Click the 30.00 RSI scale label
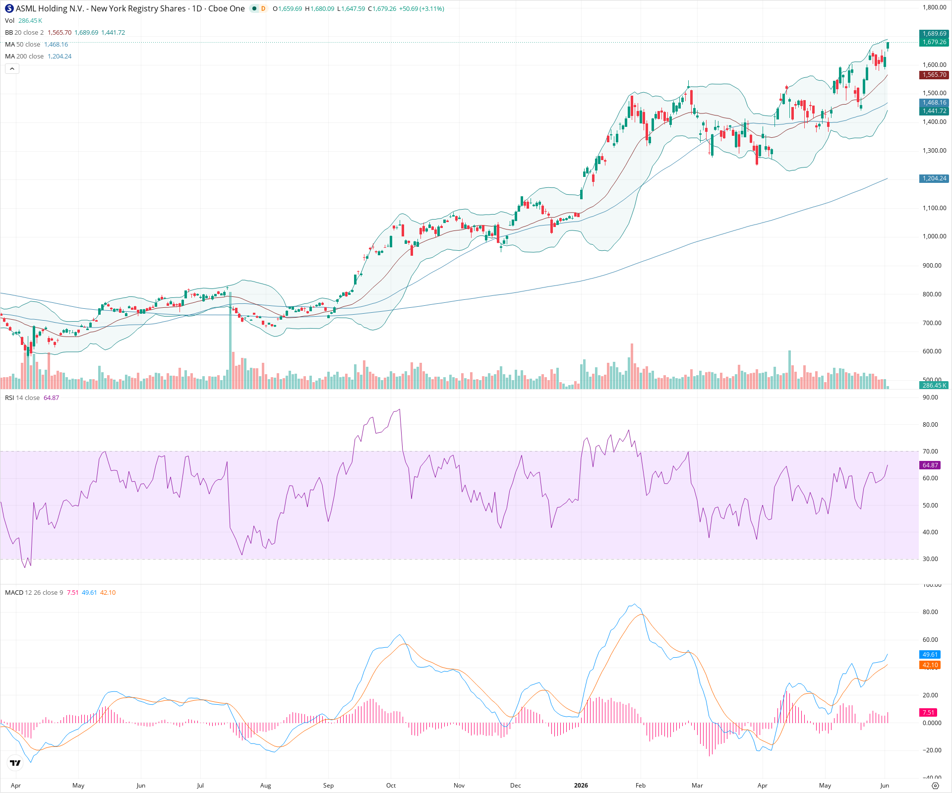Image resolution: width=952 pixels, height=793 pixels. coord(930,559)
